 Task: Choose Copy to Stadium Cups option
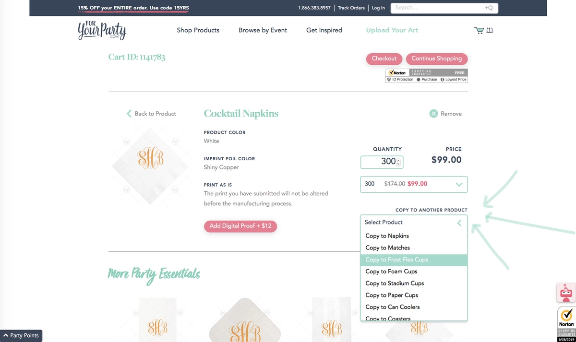tap(395, 283)
